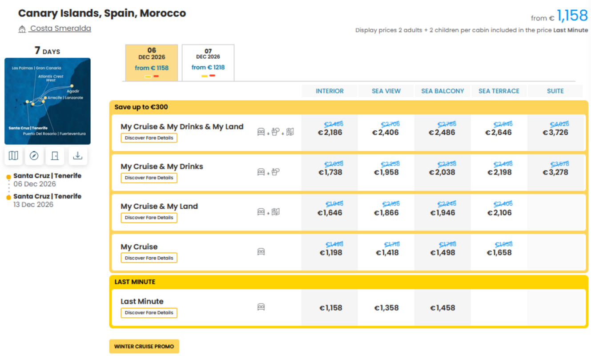Click inclusion icons in My Cruise & My Land row
The width and height of the screenshot is (591, 356).
click(x=269, y=212)
